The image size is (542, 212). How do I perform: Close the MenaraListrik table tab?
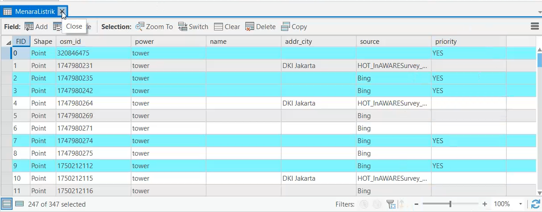pos(62,12)
